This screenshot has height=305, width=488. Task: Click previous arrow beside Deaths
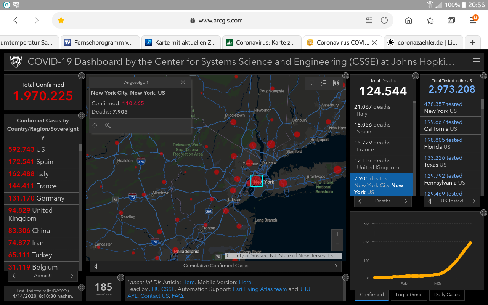360,201
